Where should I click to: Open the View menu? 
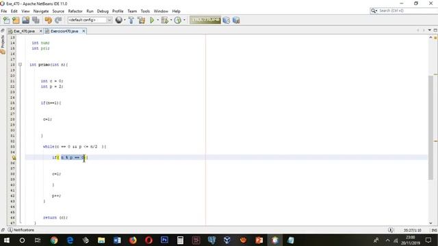25,11
